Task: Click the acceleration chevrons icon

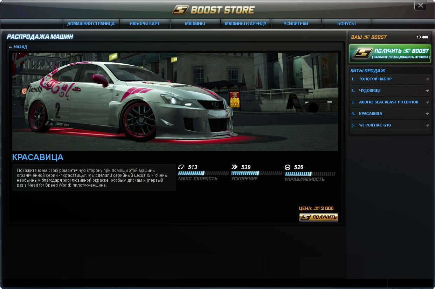Action: tap(234, 167)
